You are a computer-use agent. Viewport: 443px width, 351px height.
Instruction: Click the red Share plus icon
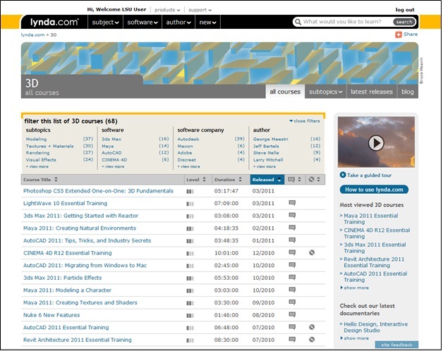point(399,35)
